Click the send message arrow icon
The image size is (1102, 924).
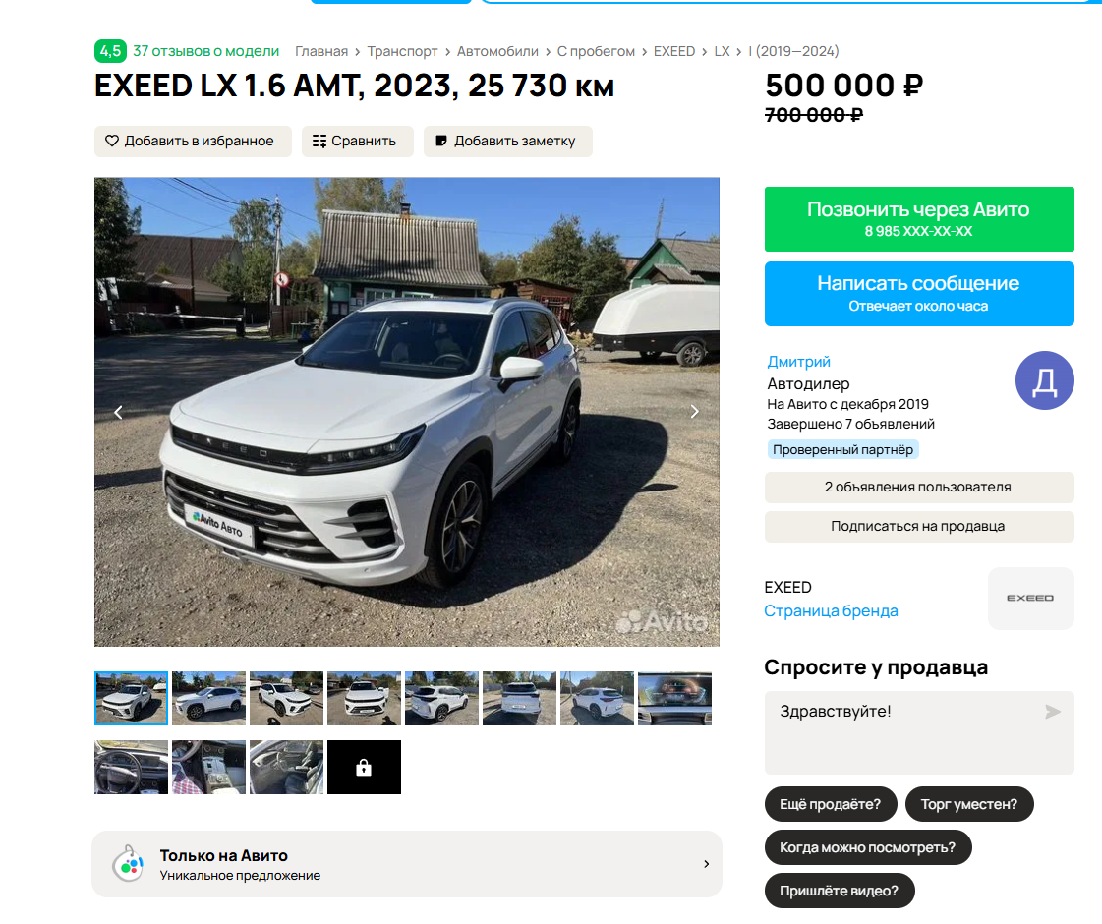click(x=1052, y=712)
